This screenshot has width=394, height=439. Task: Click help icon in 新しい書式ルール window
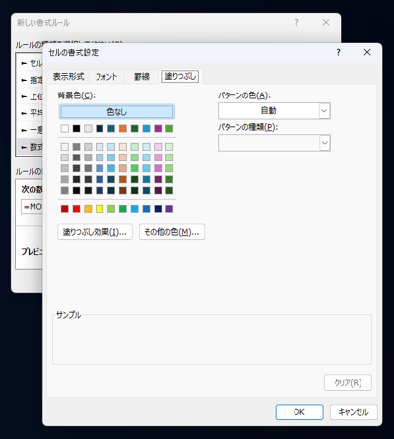point(296,22)
